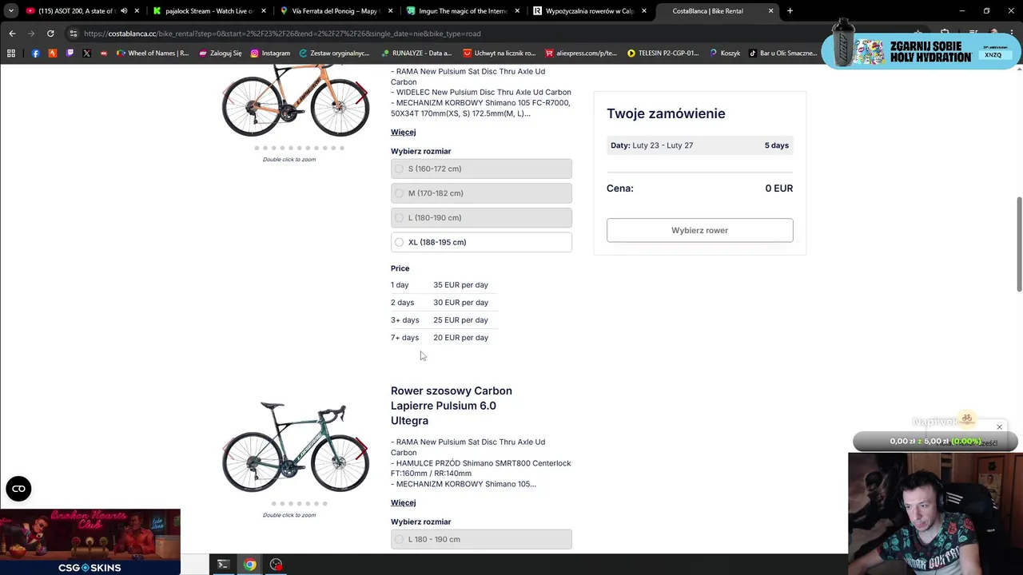
Task: Select size M (170-182 cm) radio
Action: [x=400, y=193]
